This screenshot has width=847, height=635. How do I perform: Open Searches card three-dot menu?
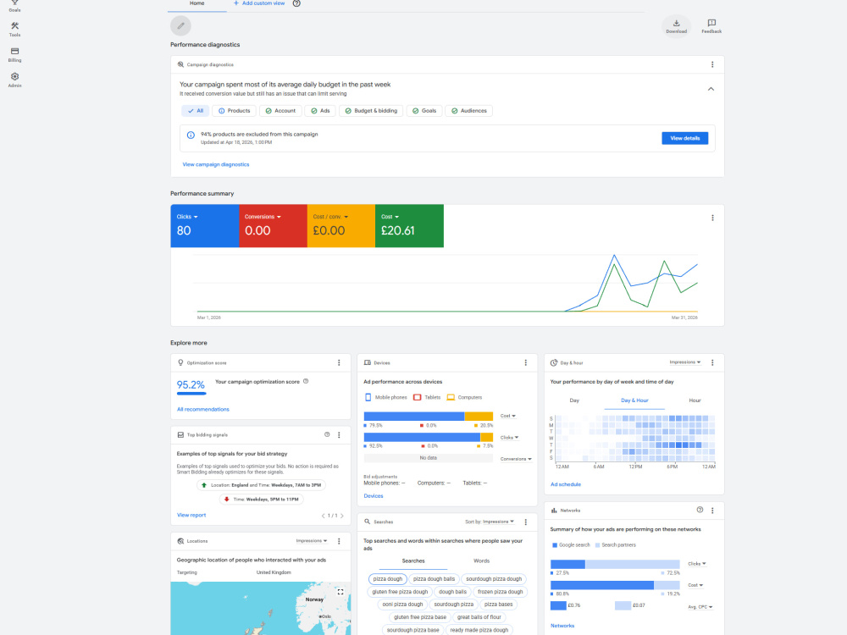526,522
